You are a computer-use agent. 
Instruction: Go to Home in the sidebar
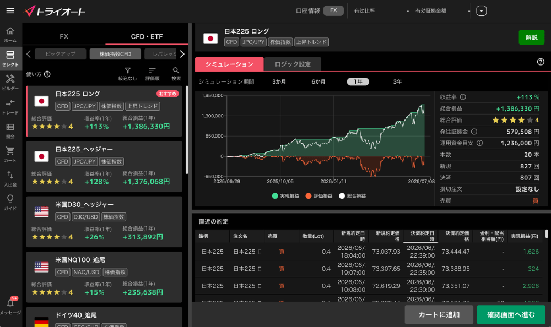pyautogui.click(x=10, y=35)
